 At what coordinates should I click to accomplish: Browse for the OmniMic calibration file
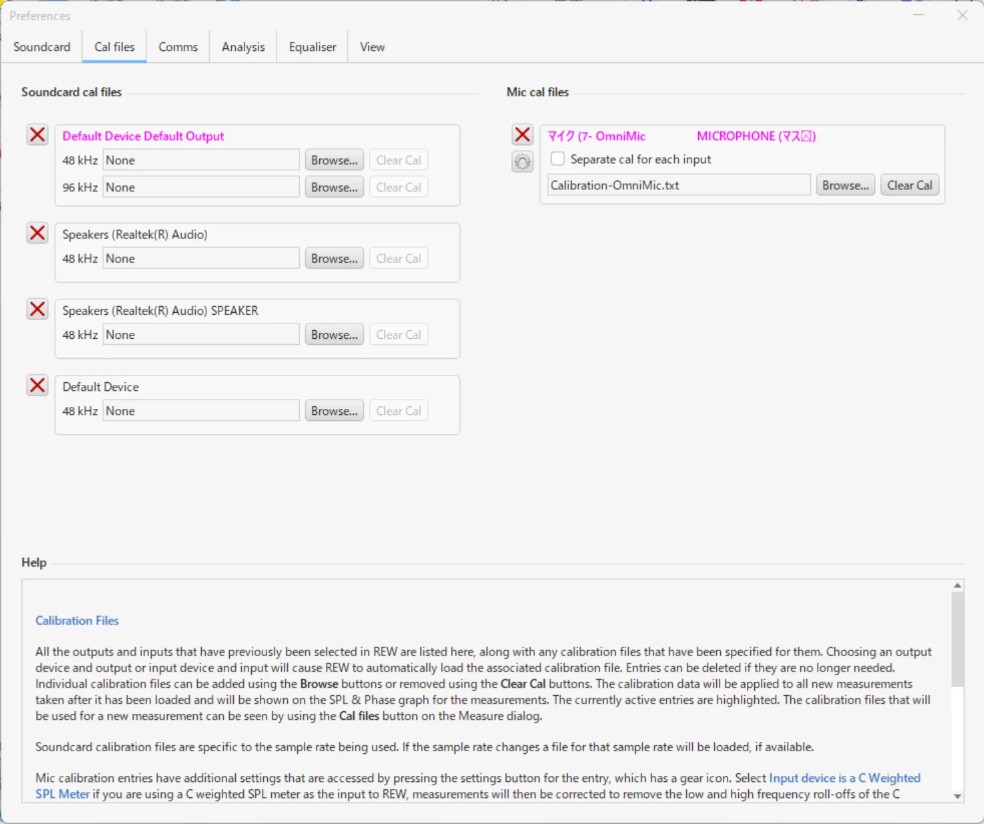845,186
